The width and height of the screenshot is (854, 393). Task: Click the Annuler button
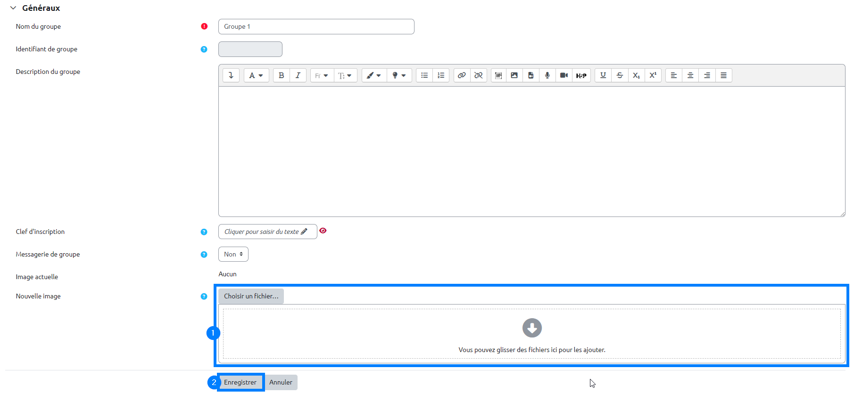coord(281,382)
